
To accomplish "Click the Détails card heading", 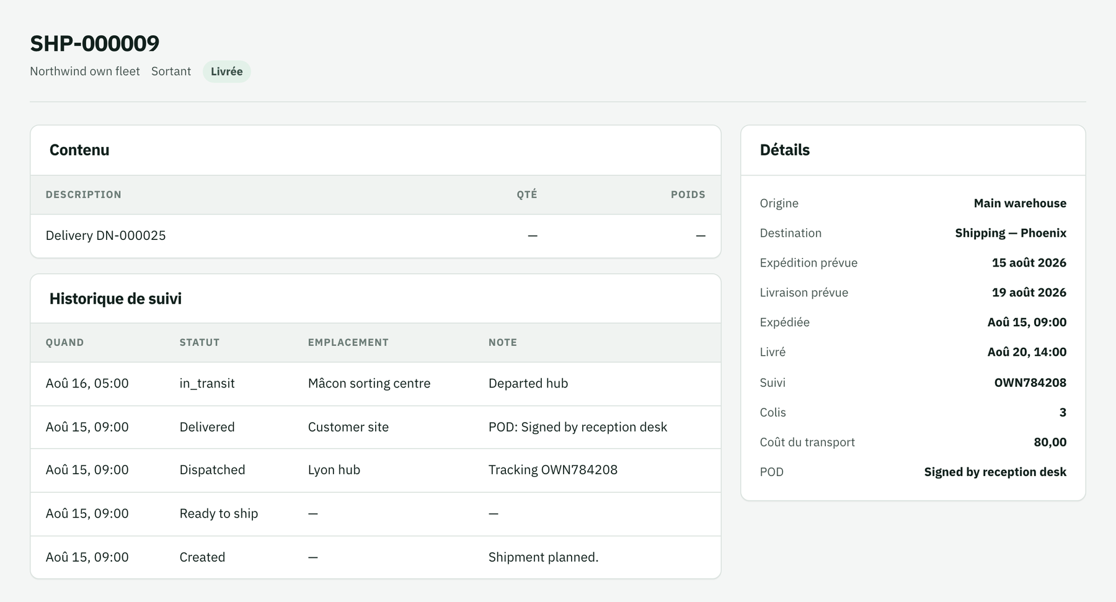I will click(785, 150).
